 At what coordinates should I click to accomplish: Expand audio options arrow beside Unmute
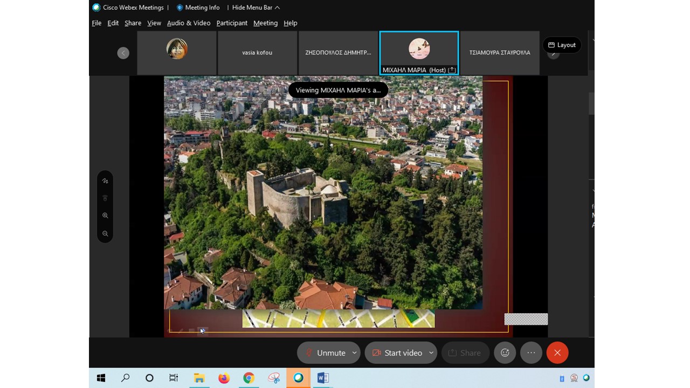(354, 353)
